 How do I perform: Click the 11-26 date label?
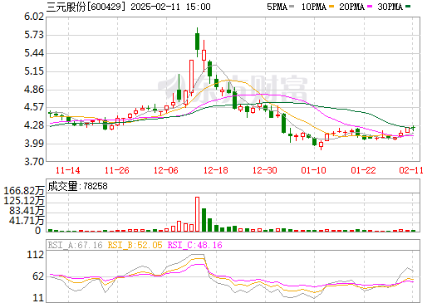[117, 170]
